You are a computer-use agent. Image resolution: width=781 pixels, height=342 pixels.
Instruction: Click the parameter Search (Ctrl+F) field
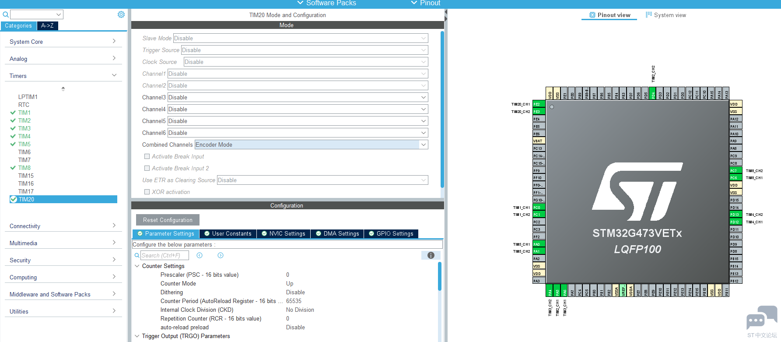tap(165, 255)
